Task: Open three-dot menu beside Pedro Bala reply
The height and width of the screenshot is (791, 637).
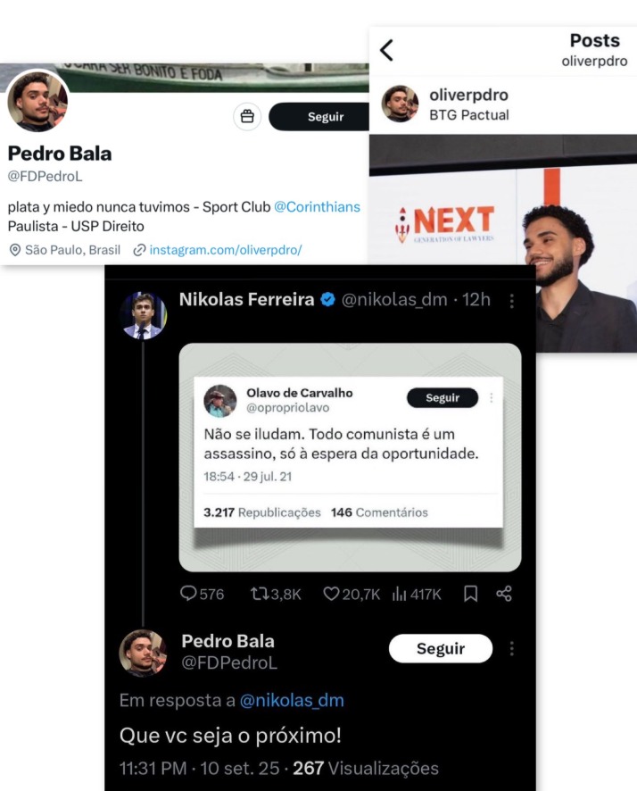Action: coord(511,649)
